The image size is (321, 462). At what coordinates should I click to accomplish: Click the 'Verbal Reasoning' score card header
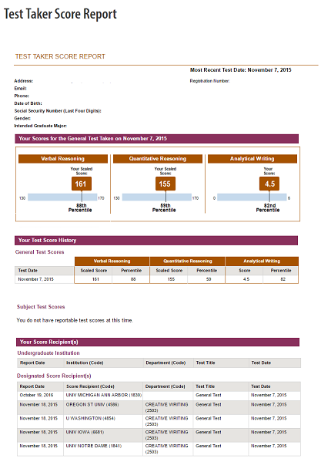tap(63, 159)
